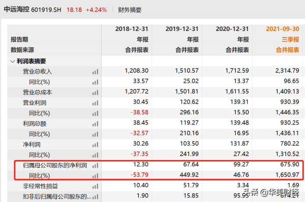
Task: Select the 2019-12-31 column header
Action: click(x=182, y=29)
